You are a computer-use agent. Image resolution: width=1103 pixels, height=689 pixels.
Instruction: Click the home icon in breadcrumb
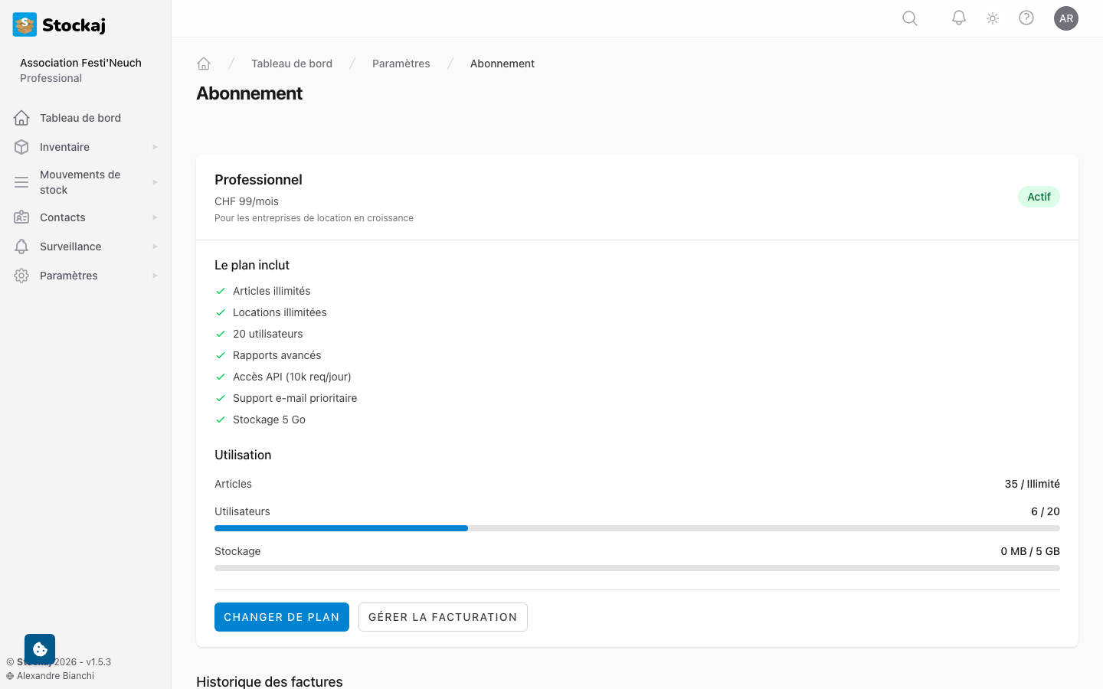click(204, 64)
